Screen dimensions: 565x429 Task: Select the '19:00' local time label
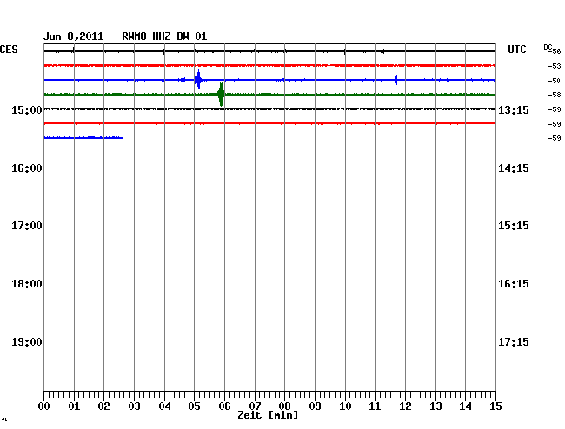pos(27,341)
